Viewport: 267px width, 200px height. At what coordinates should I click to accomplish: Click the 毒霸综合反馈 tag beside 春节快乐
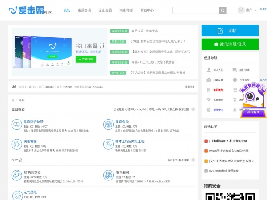coord(119,31)
